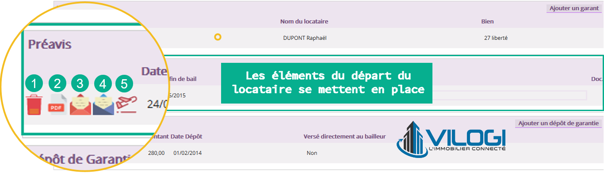Click the green number 1 badge
The height and width of the screenshot is (173, 604).
pos(34,83)
